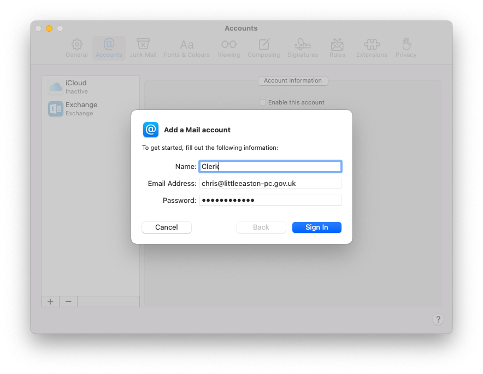This screenshot has width=483, height=374.
Task: Open the General preferences pane
Action: (x=76, y=48)
